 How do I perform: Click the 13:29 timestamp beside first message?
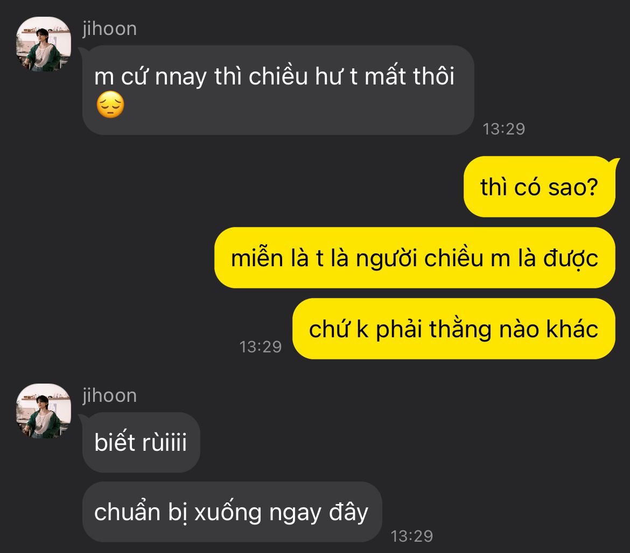(504, 129)
